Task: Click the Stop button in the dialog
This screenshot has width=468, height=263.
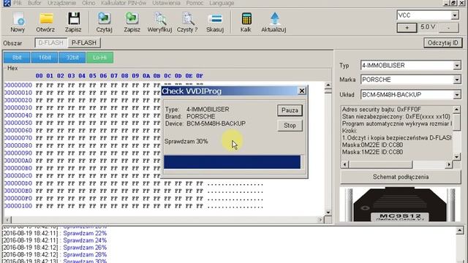Action: (x=290, y=126)
